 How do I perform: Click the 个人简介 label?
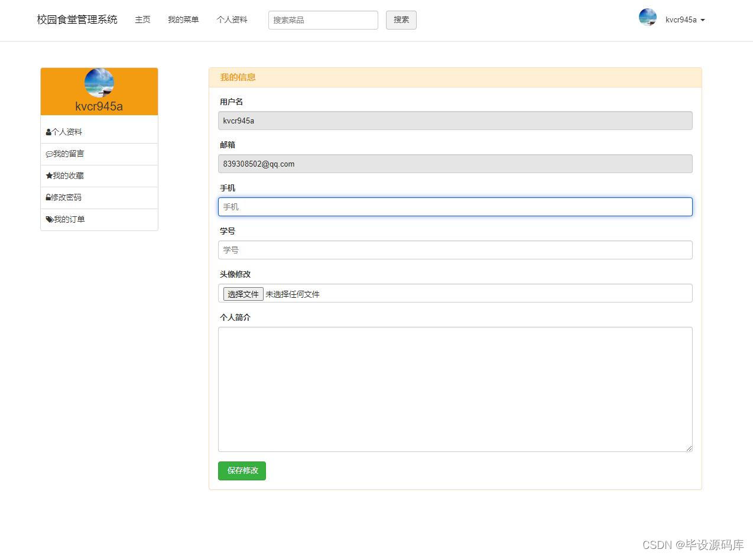tap(235, 317)
